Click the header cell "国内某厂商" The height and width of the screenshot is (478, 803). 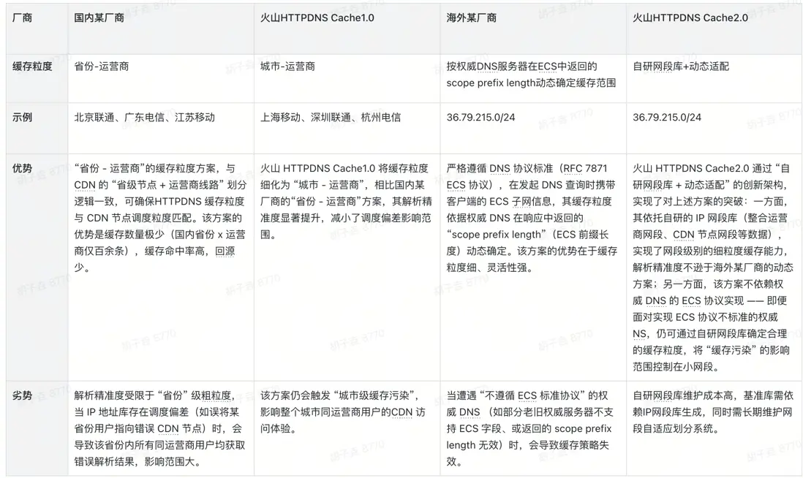pyautogui.click(x=99, y=18)
